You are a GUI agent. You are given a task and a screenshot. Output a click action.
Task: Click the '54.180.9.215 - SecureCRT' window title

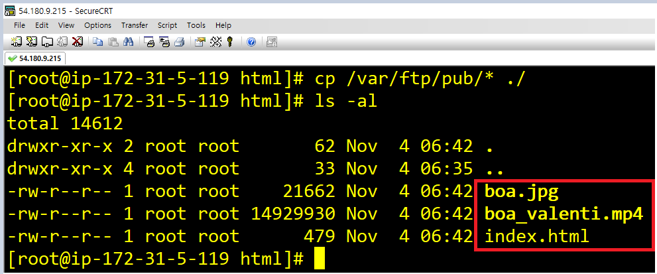[x=66, y=11]
